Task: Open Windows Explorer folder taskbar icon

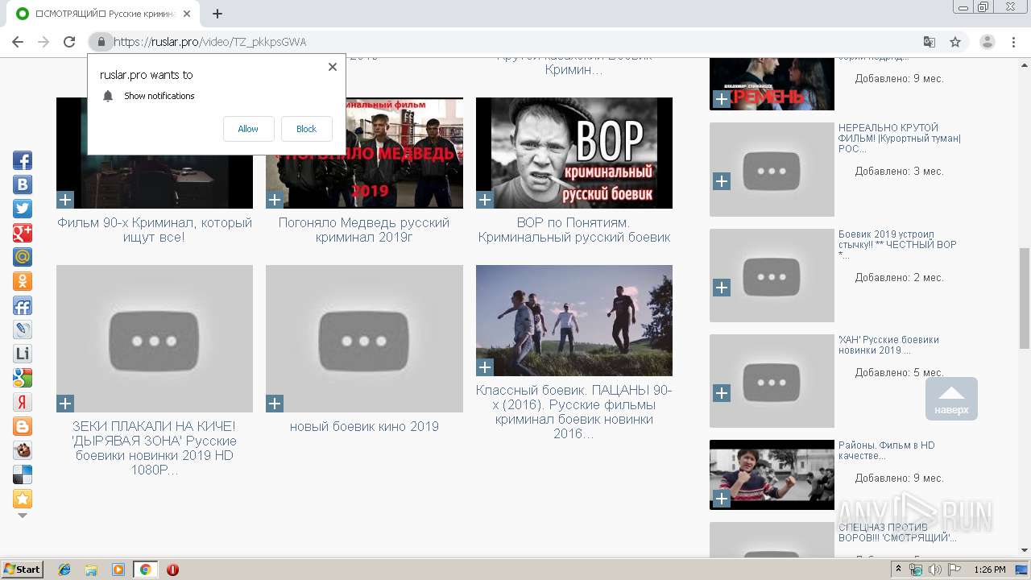Action: [91, 570]
